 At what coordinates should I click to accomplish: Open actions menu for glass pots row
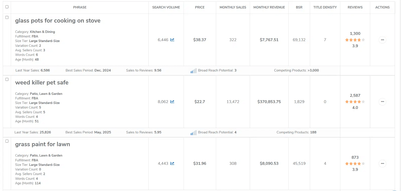click(382, 40)
